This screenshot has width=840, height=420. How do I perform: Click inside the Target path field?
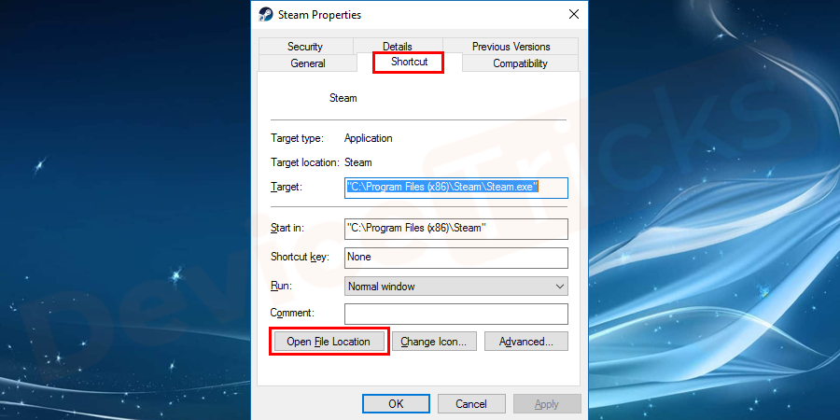[455, 188]
